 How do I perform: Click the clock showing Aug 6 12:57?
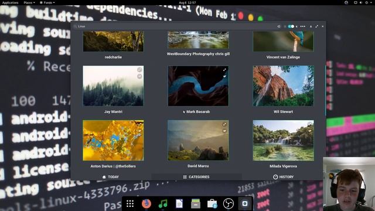click(187, 2)
